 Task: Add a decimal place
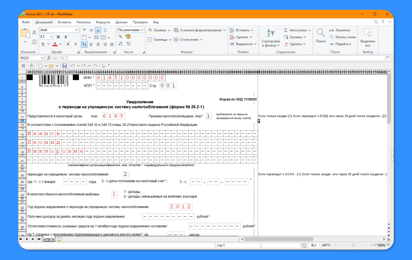[x=120, y=44]
